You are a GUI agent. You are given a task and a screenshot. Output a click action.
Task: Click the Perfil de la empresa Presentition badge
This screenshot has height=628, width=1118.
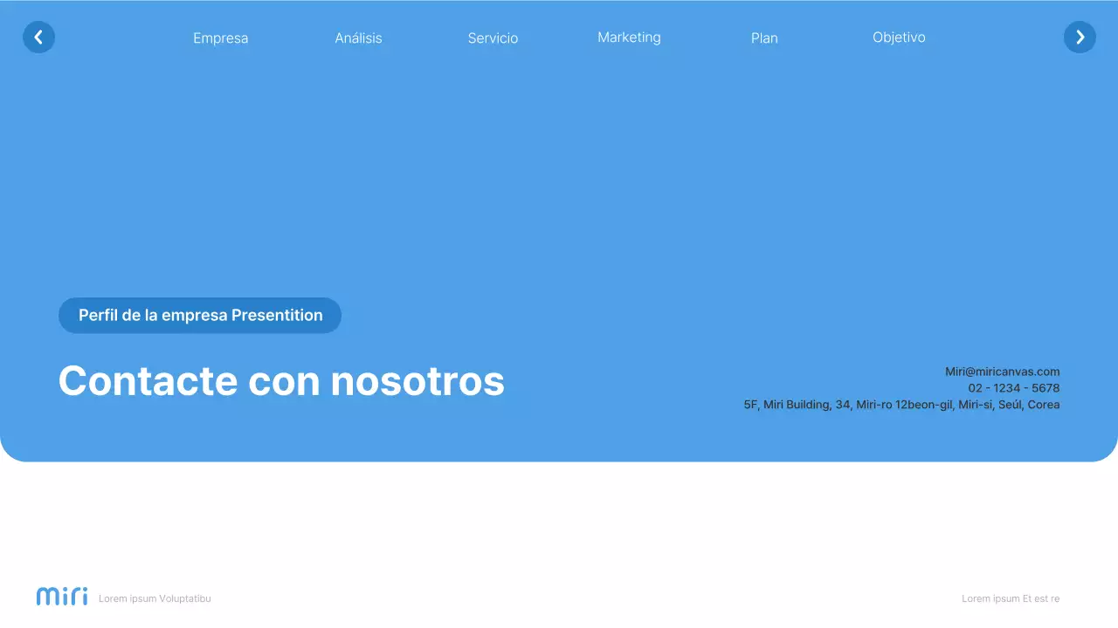[199, 315]
